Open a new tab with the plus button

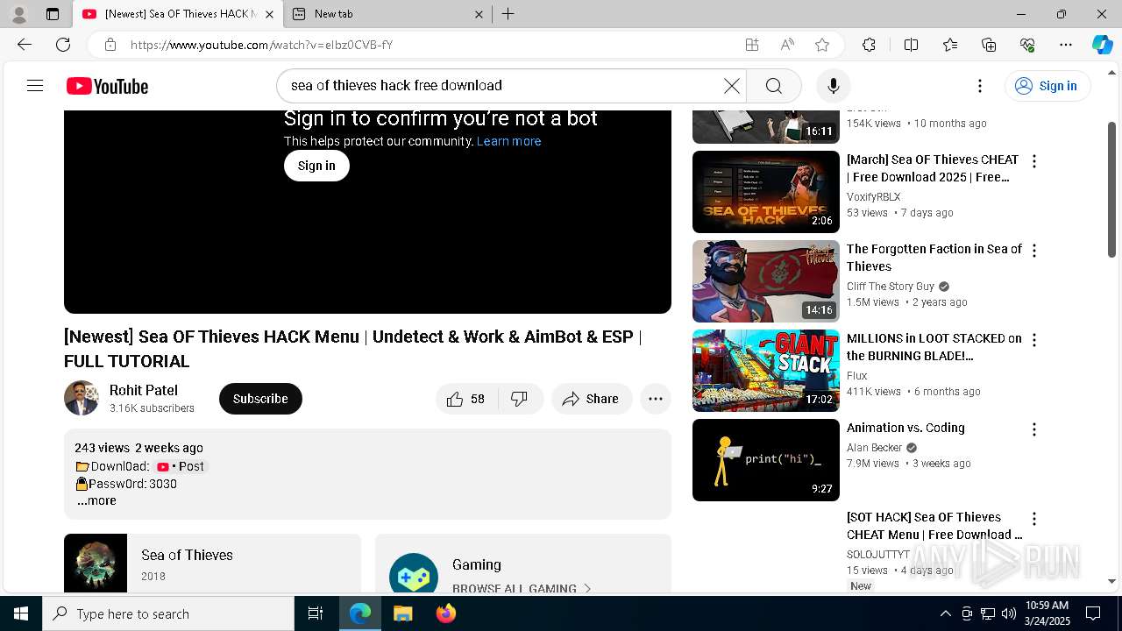(x=508, y=14)
